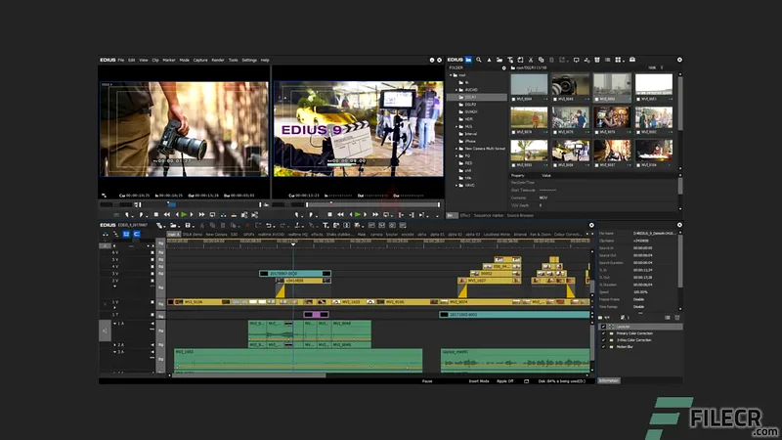Expand the AVCHD folder
The width and height of the screenshot is (782, 440).
(456, 90)
